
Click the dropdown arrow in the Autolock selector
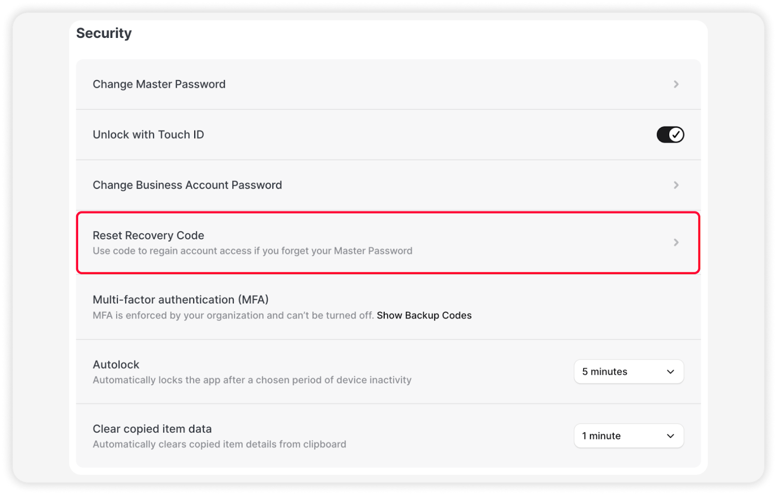(x=670, y=371)
